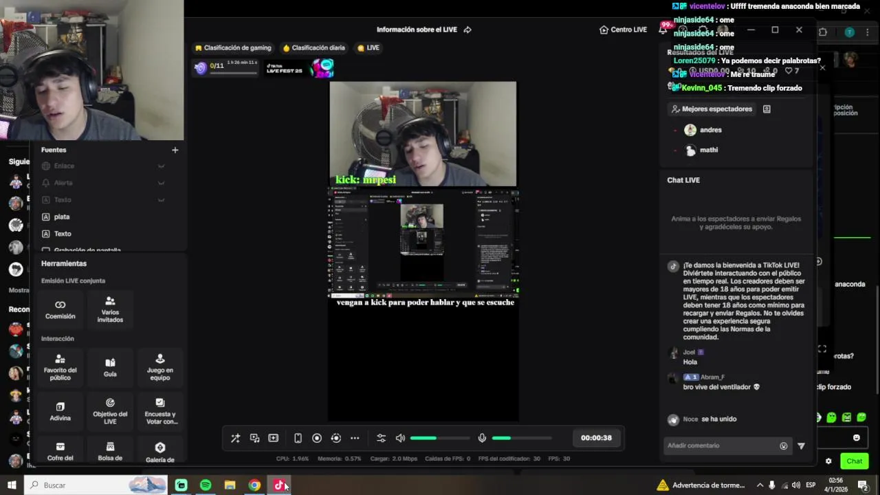Open the Bolsa de tool

[110, 451]
